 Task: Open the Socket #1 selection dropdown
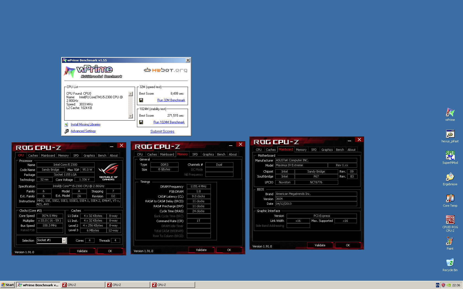coord(64,240)
